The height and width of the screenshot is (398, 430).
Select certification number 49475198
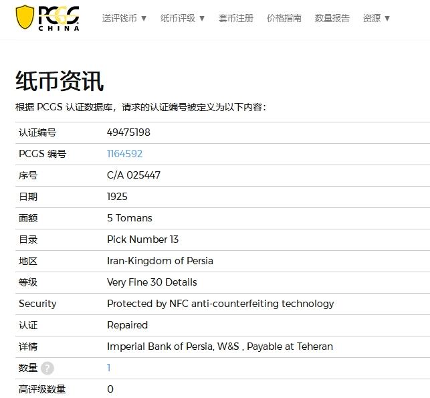[128, 132]
